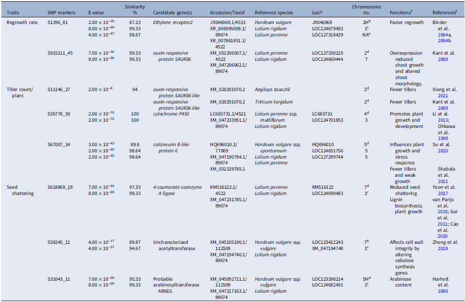Select candidate gene 4-coumarate-coenzyme A ligase

coord(177,190)
